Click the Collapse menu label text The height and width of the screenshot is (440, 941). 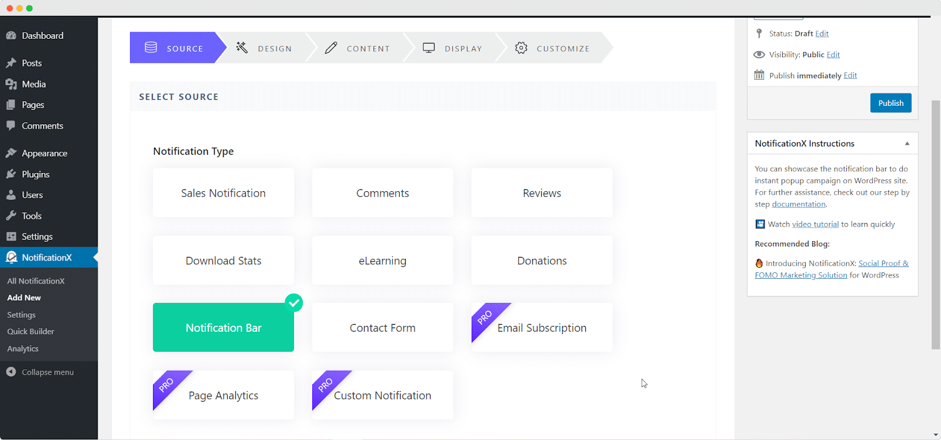[x=48, y=372]
